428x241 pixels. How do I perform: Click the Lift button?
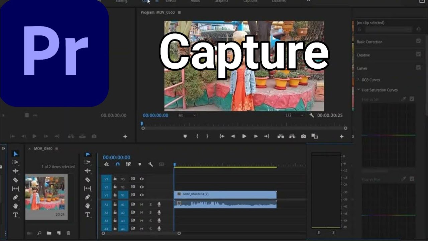(x=281, y=136)
